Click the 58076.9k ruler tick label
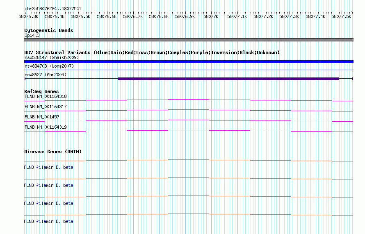365x234 pixels. [x=185, y=16]
